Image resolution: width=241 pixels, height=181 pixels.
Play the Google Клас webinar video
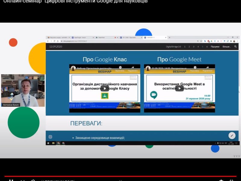coord(105,88)
